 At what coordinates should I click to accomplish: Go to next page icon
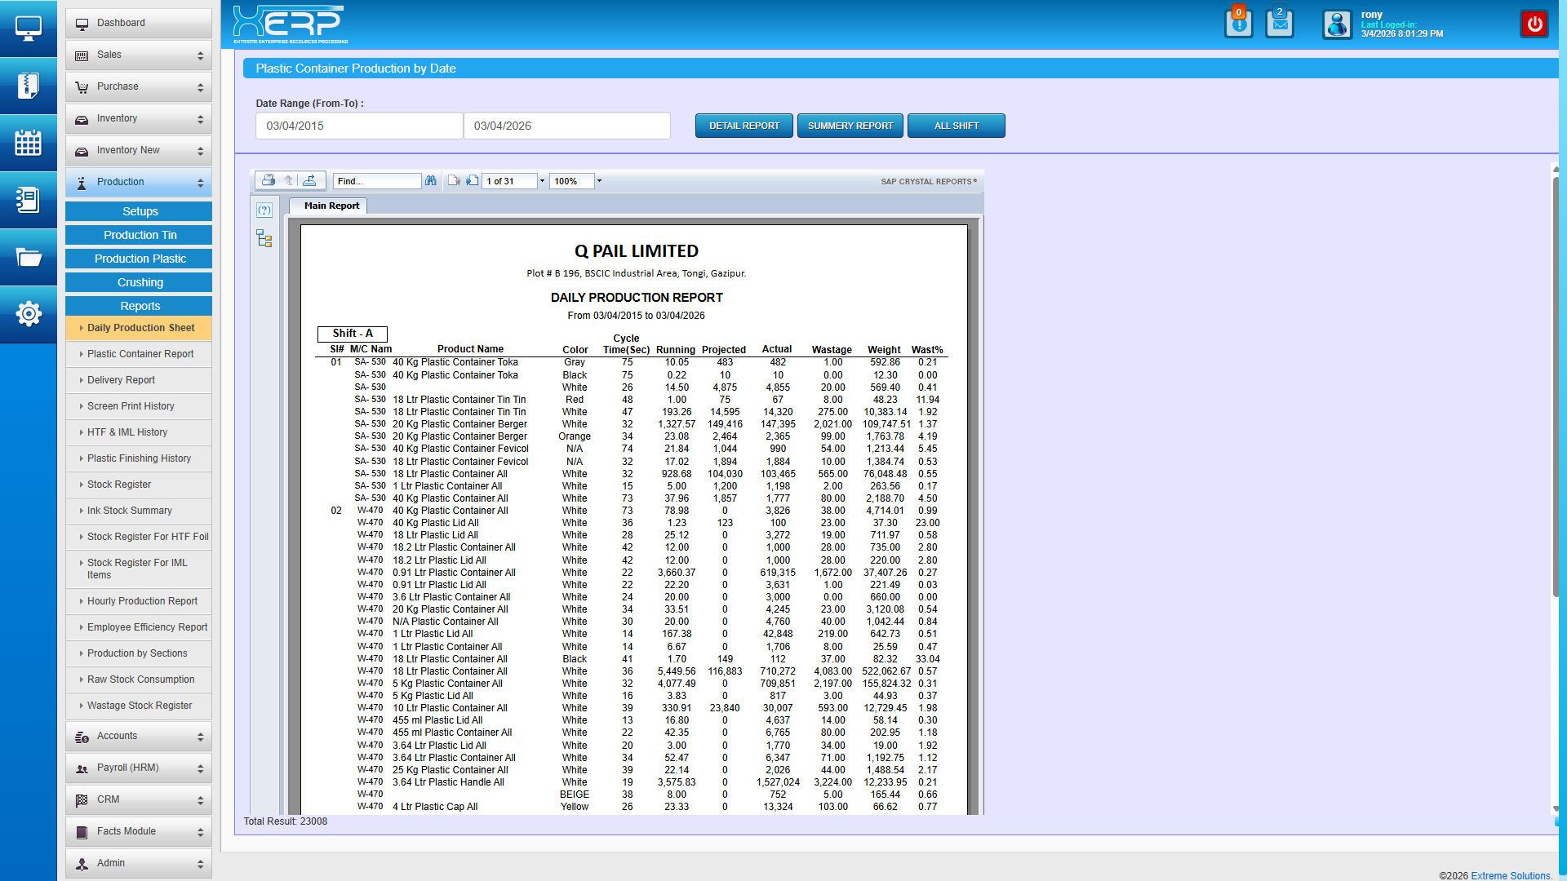(472, 181)
